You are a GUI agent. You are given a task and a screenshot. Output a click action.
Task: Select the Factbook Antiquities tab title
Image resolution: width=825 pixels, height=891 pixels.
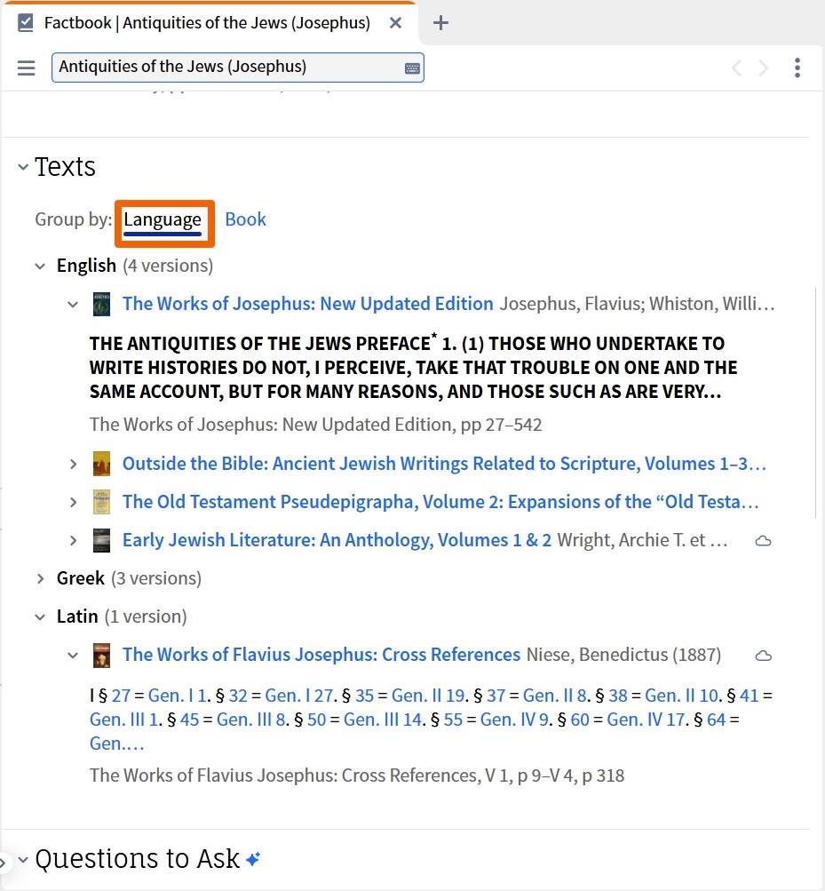point(207,23)
